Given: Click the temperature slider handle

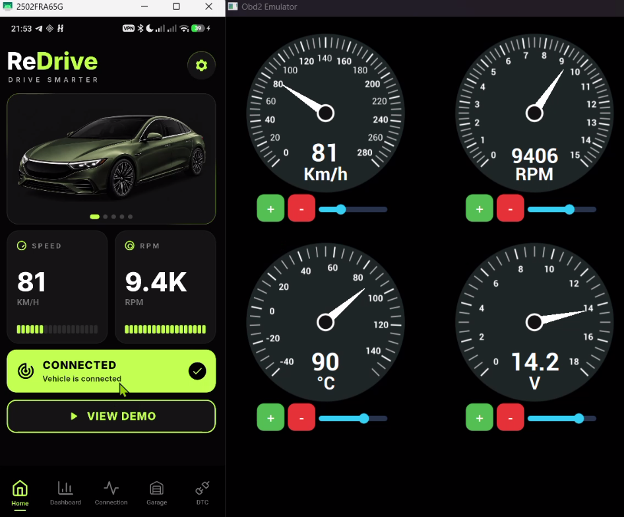Looking at the screenshot, I should tap(363, 418).
